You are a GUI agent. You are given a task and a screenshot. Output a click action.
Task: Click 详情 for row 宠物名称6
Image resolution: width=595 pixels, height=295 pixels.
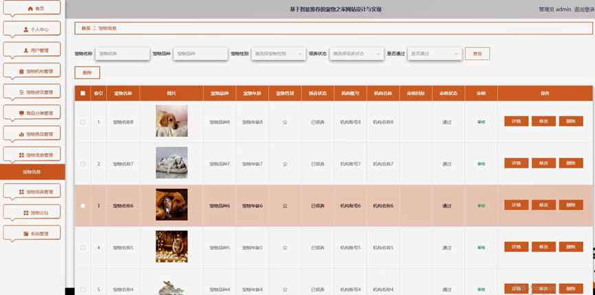point(516,205)
